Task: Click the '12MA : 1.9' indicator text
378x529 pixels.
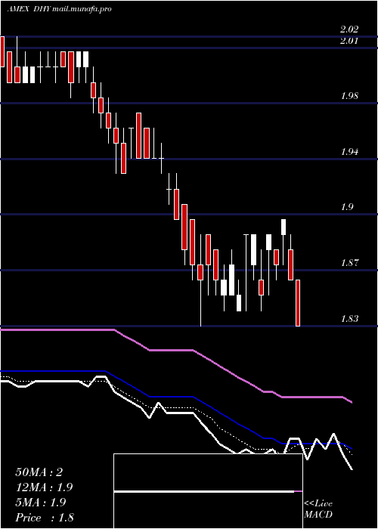Action: tap(44, 487)
